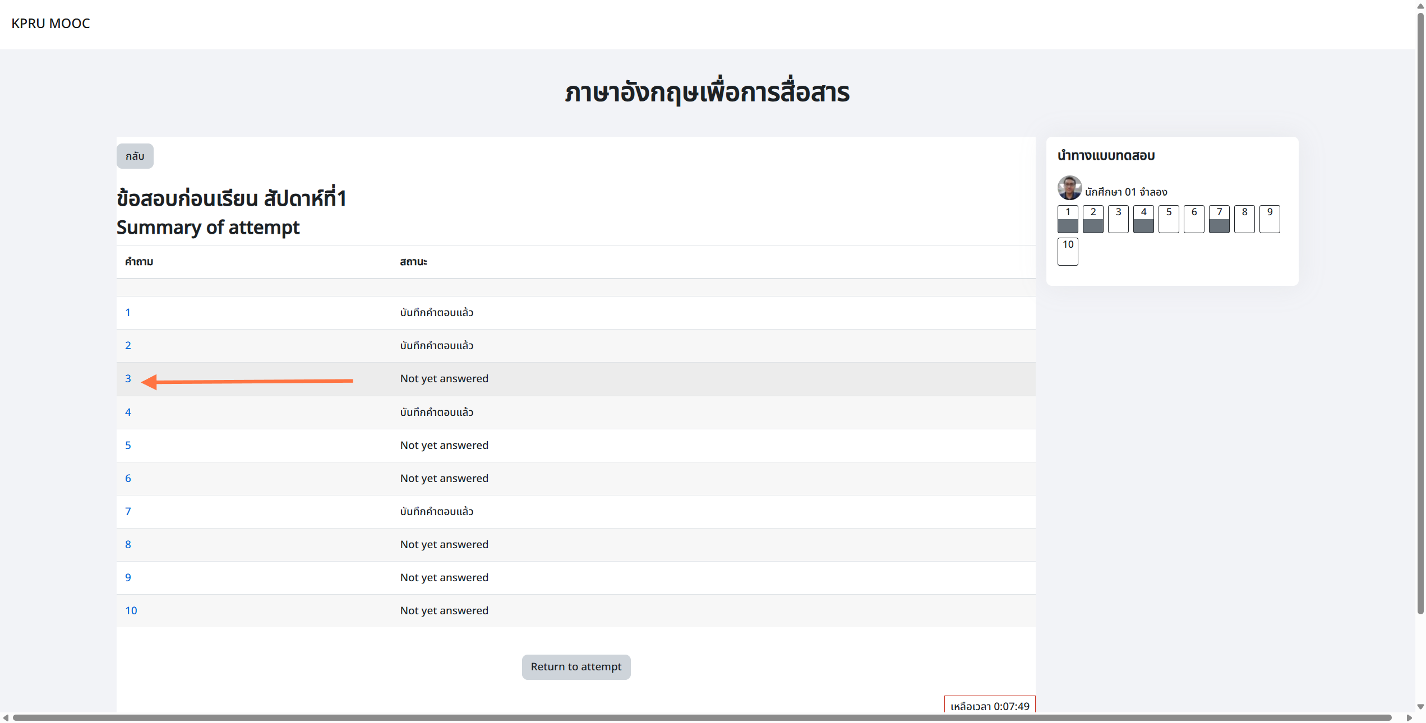Open question 4 link in summary table
Screen dimensions: 1426x723
pyautogui.click(x=128, y=413)
